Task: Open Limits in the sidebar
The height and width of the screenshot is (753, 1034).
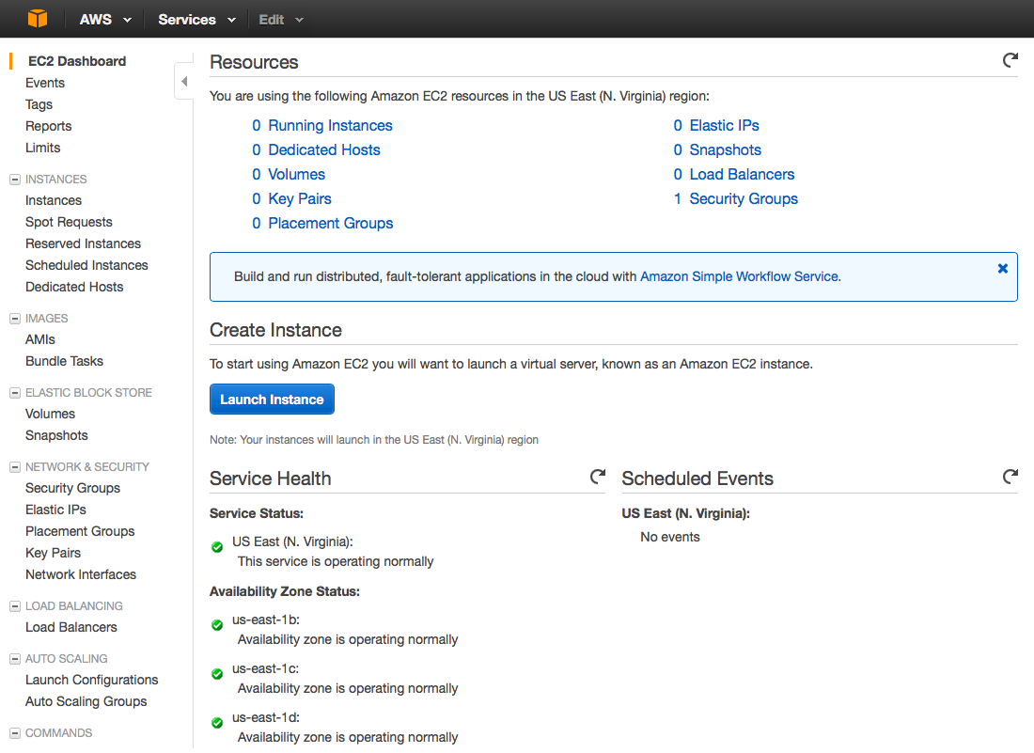Action: click(43, 148)
